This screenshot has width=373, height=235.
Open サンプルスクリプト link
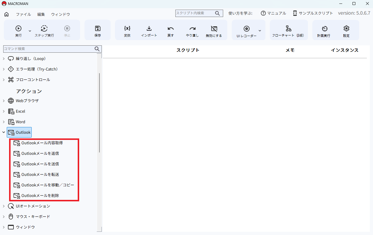pyautogui.click(x=313, y=13)
